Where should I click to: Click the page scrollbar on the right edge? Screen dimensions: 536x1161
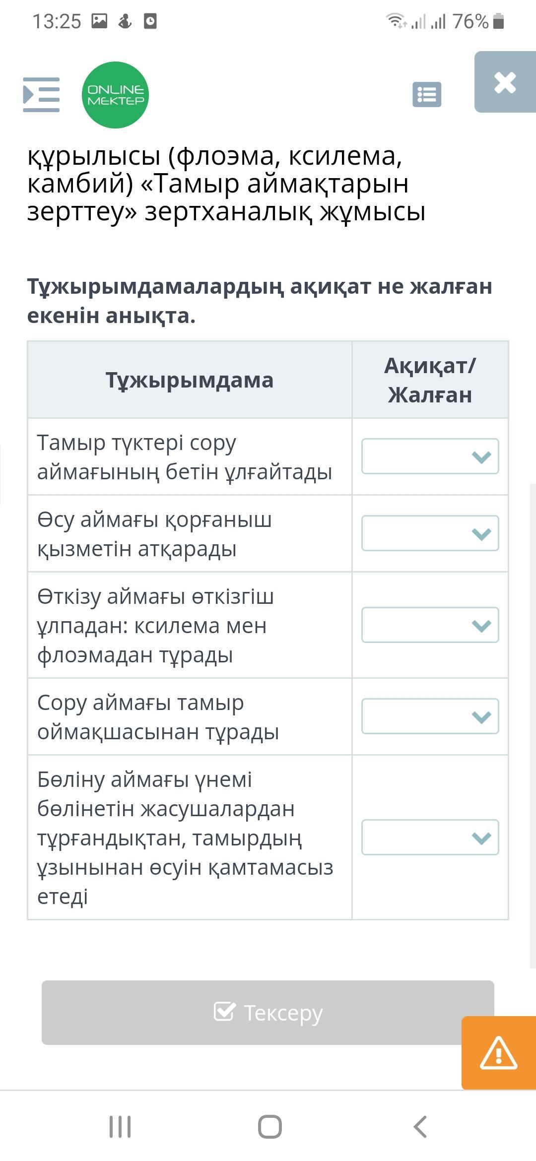tap(533, 725)
